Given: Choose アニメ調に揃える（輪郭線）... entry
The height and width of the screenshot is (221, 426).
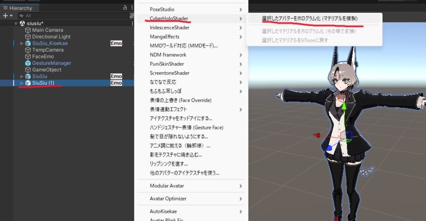Looking at the screenshot, I should point(191,146).
